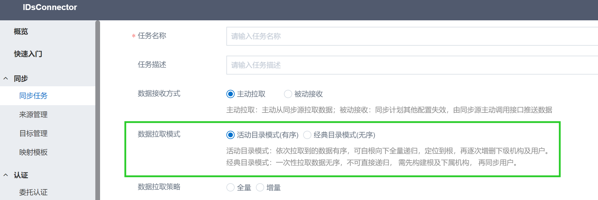Click the 任务描述 input field
The height and width of the screenshot is (200, 598).
(x=410, y=65)
